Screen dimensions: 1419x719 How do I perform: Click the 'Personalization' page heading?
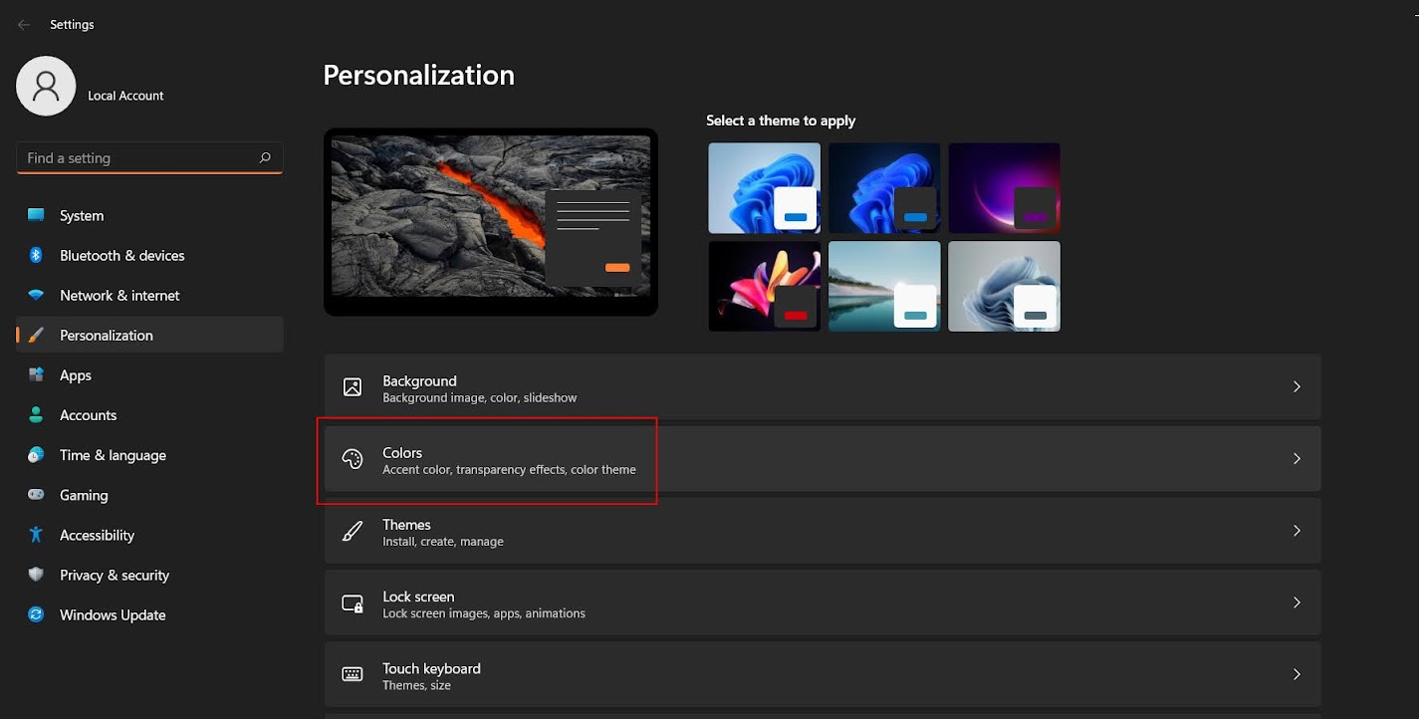419,75
